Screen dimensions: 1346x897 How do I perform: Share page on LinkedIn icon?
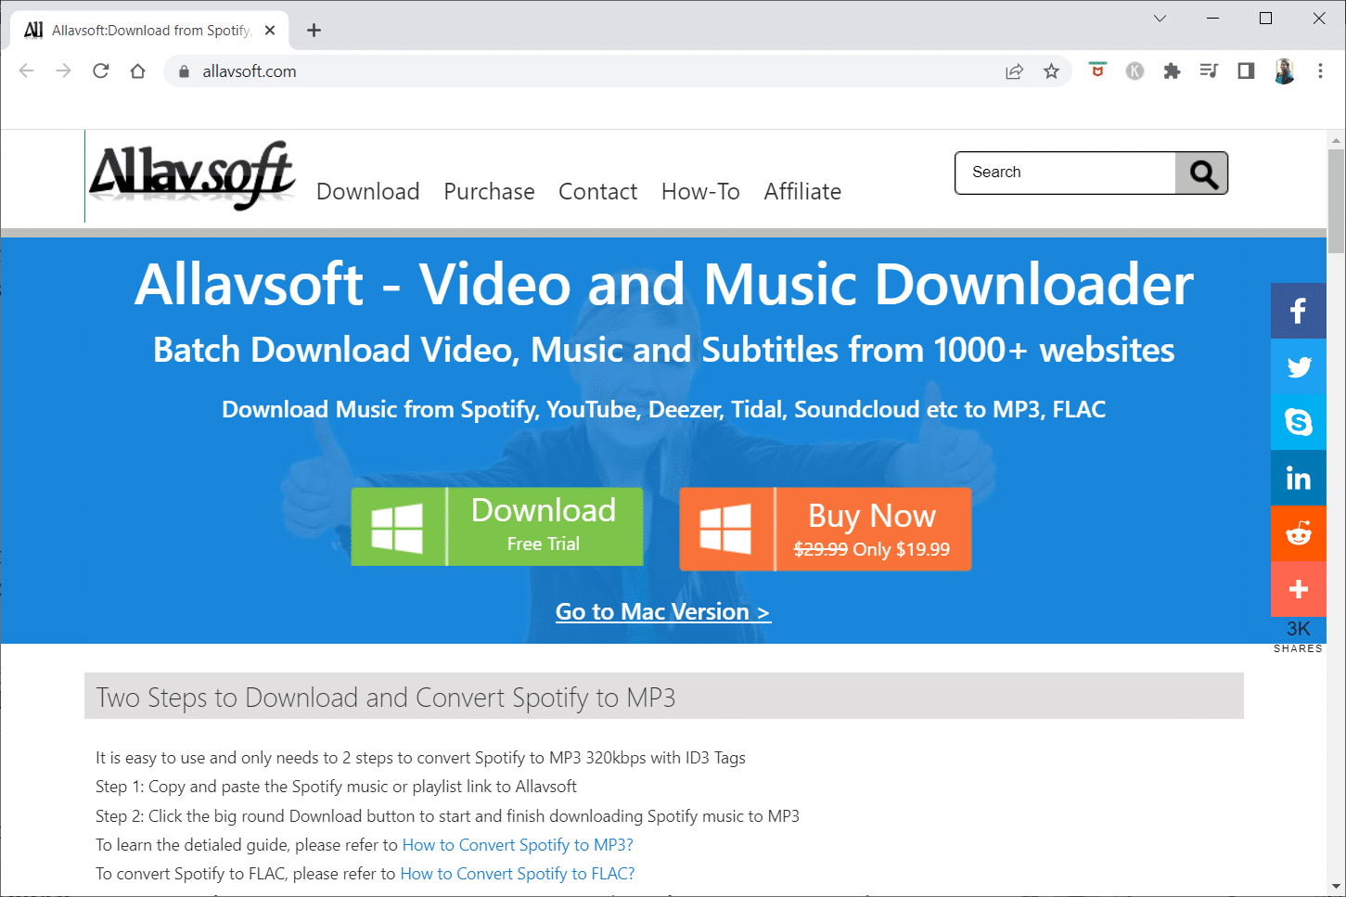click(1299, 478)
